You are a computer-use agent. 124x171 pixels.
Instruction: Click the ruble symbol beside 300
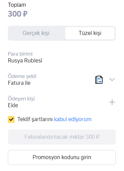coord(25,14)
